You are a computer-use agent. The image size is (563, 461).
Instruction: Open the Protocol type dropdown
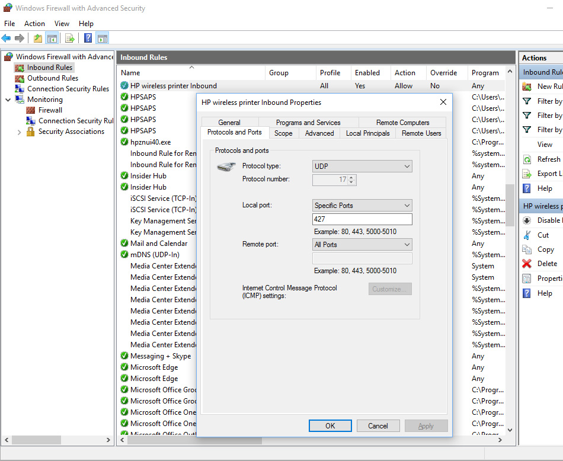tap(362, 167)
